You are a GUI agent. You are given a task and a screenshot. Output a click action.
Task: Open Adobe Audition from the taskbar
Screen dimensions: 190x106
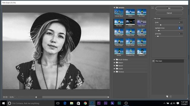[x=119, y=103]
